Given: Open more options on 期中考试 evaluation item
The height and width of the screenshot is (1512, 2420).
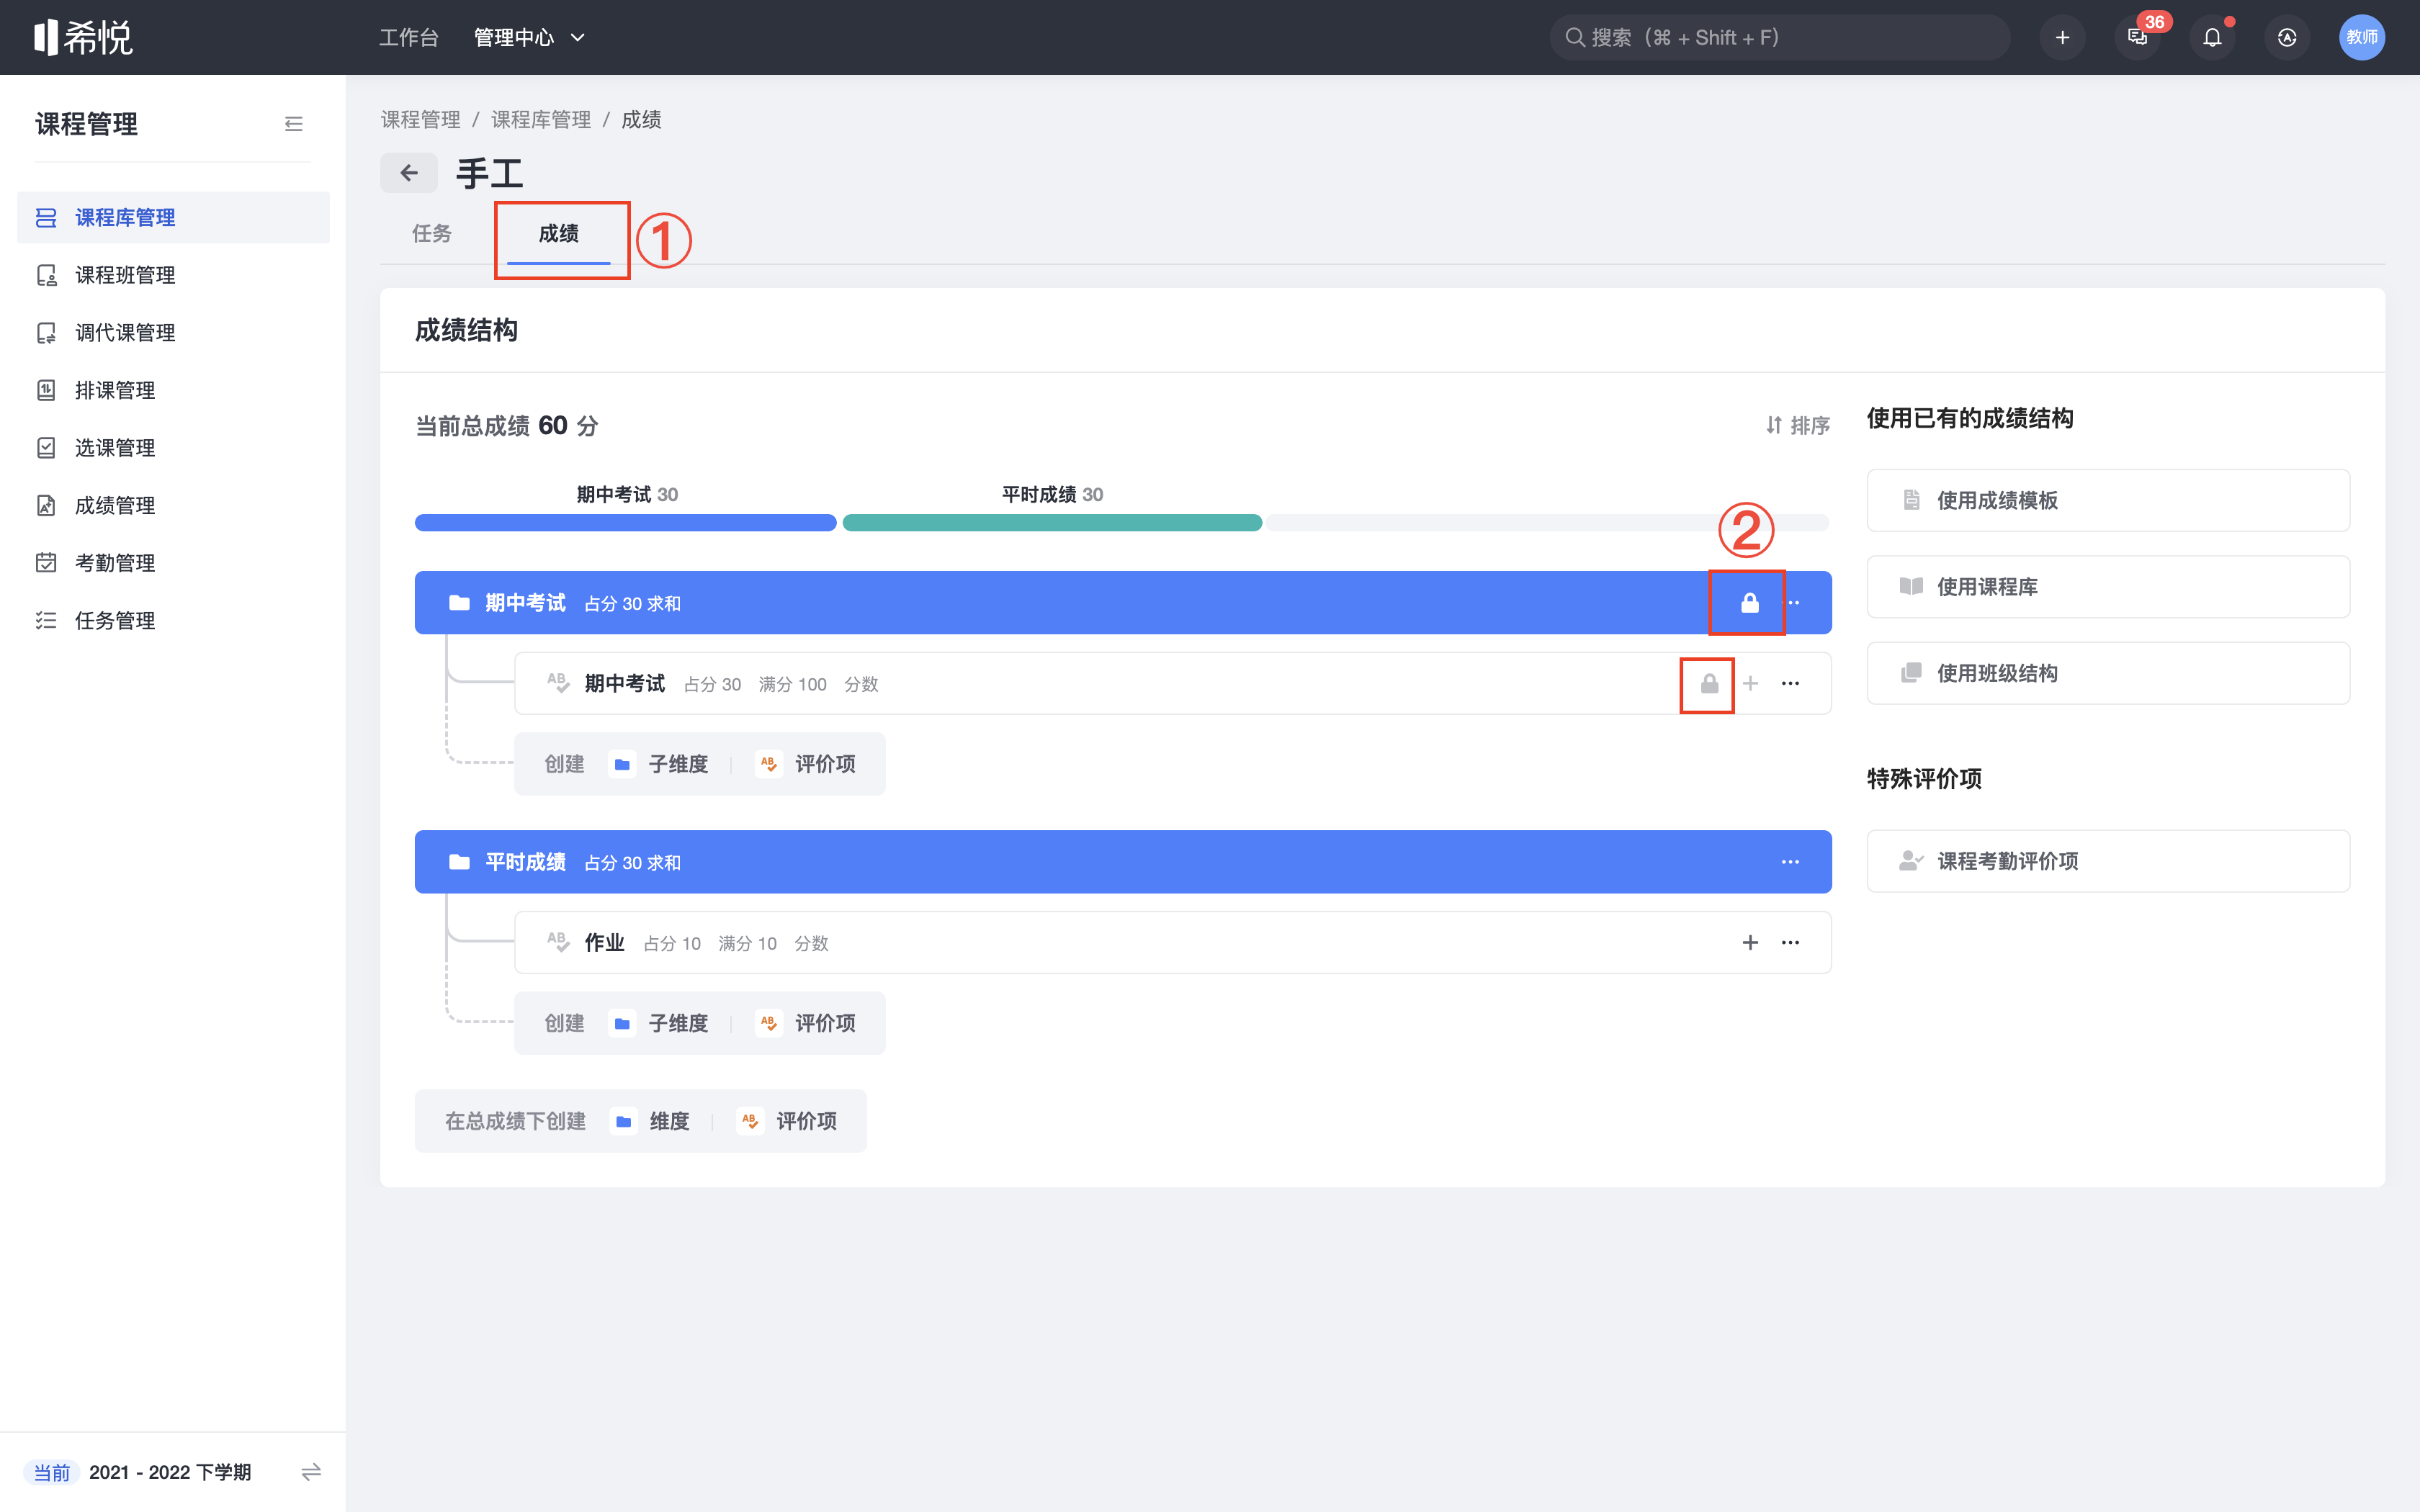Looking at the screenshot, I should tap(1790, 684).
